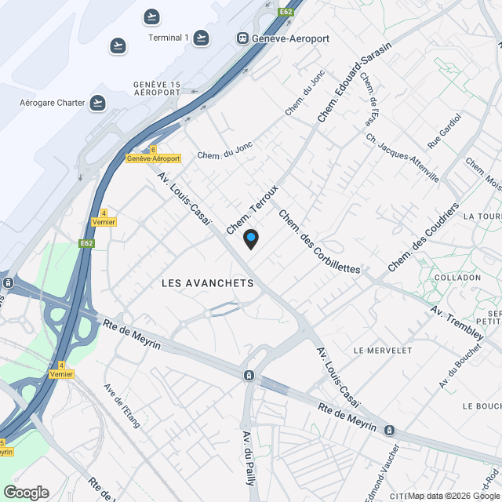Click the exit 6 Genève-Aéroport highway sign
Viewport: 502px width, 502px height.
coord(154,155)
